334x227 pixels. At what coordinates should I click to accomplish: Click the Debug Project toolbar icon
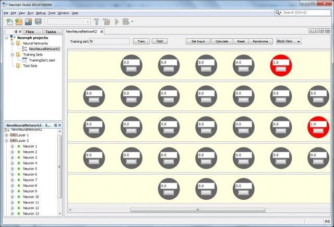pyautogui.click(x=126, y=21)
